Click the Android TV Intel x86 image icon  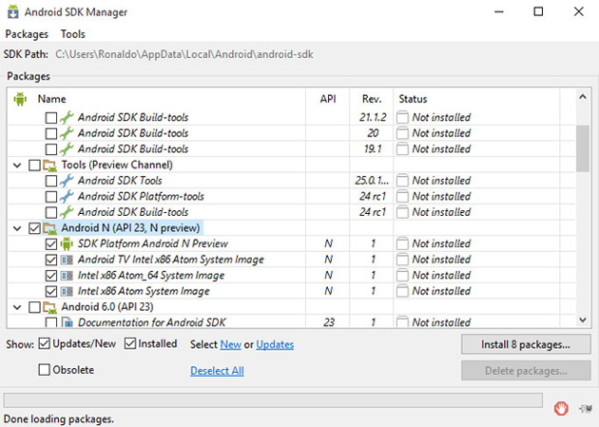[x=67, y=260]
